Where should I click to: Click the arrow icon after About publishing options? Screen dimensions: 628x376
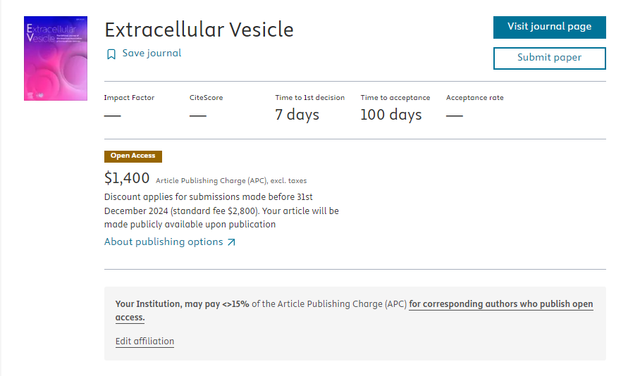pyautogui.click(x=231, y=242)
